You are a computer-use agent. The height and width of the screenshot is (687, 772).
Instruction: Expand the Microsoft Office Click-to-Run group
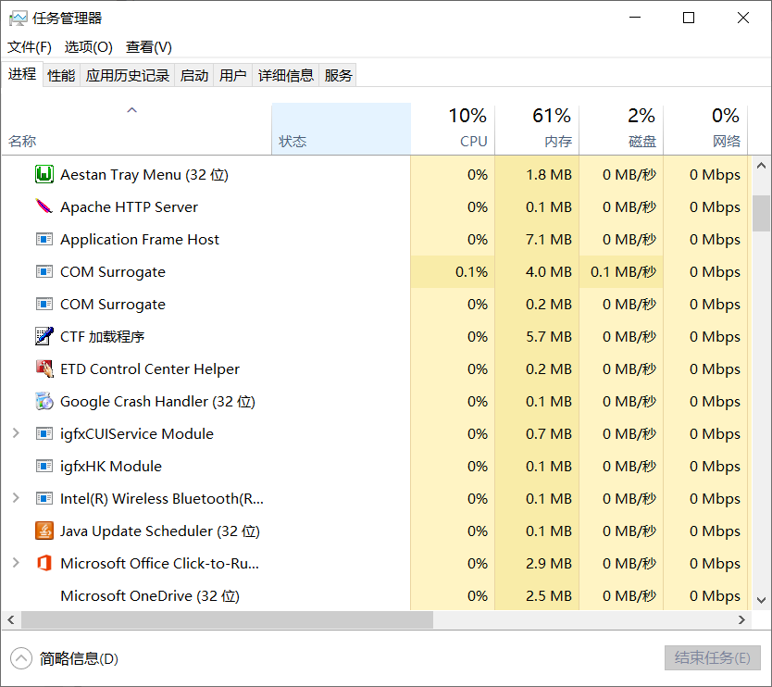(x=16, y=563)
